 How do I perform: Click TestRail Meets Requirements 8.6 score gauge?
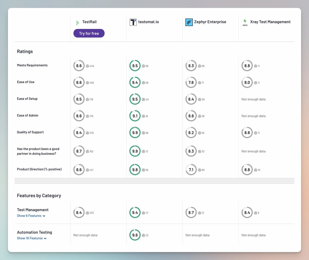79,66
